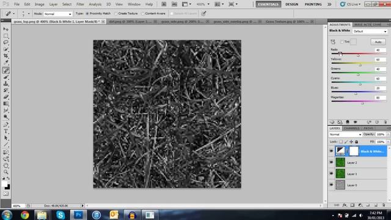The height and width of the screenshot is (220, 391).
Task: Open the tool preset picker arrow
Action: coord(13,13)
